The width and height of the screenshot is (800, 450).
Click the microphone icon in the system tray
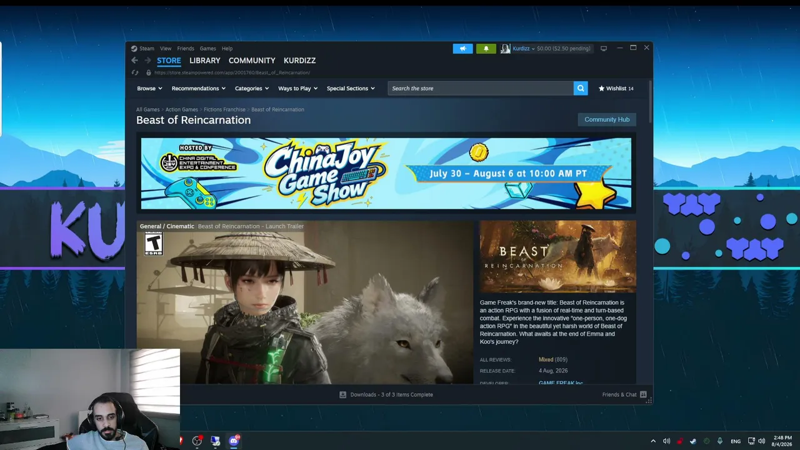pos(720,441)
